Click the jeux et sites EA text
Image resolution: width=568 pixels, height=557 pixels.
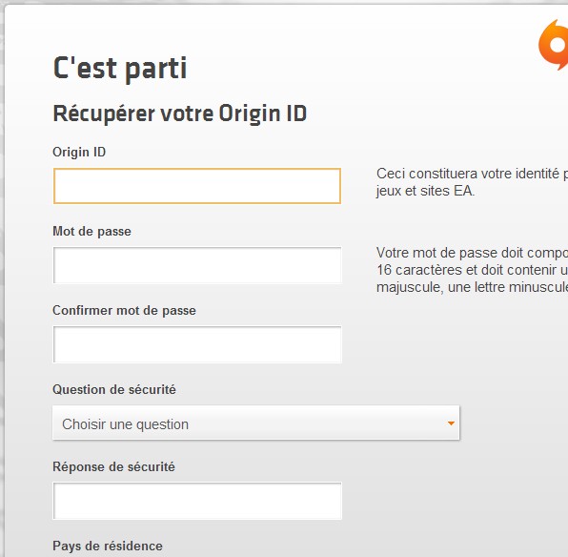[x=425, y=191]
